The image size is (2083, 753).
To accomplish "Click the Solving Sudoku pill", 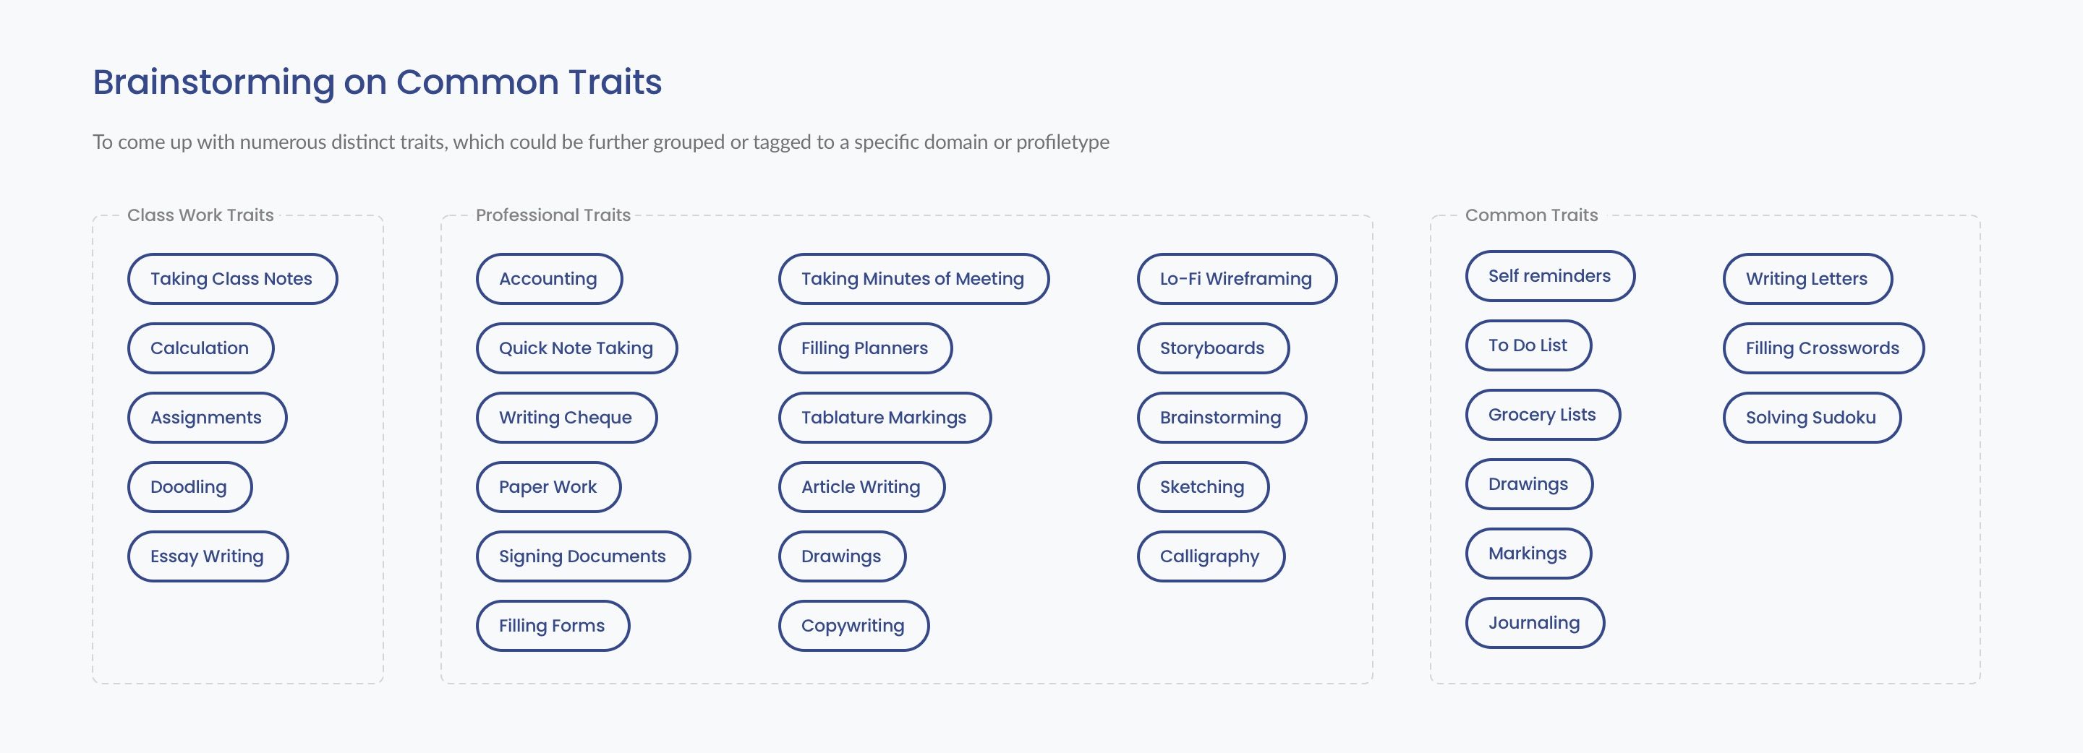I will (x=1811, y=418).
